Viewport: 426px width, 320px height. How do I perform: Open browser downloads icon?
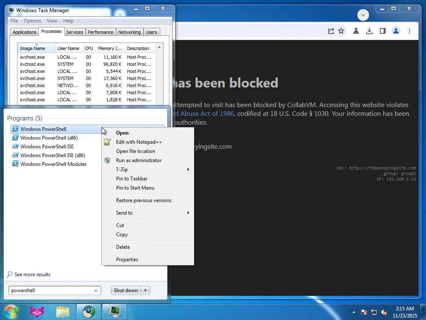[x=369, y=31]
